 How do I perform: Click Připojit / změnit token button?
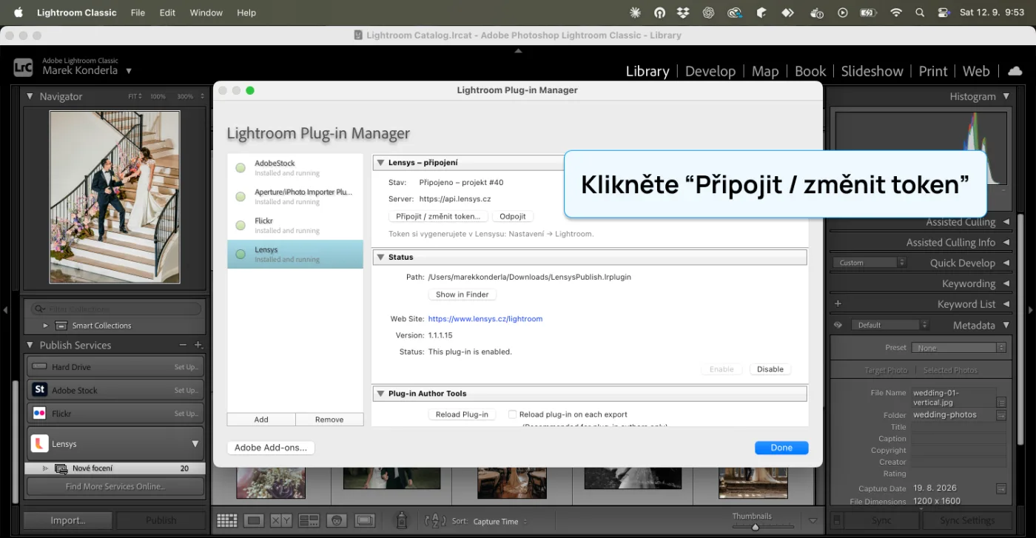[437, 217]
